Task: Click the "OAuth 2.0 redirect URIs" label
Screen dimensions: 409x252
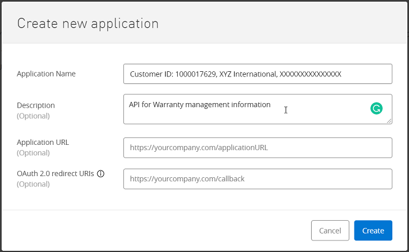Action: [56, 174]
